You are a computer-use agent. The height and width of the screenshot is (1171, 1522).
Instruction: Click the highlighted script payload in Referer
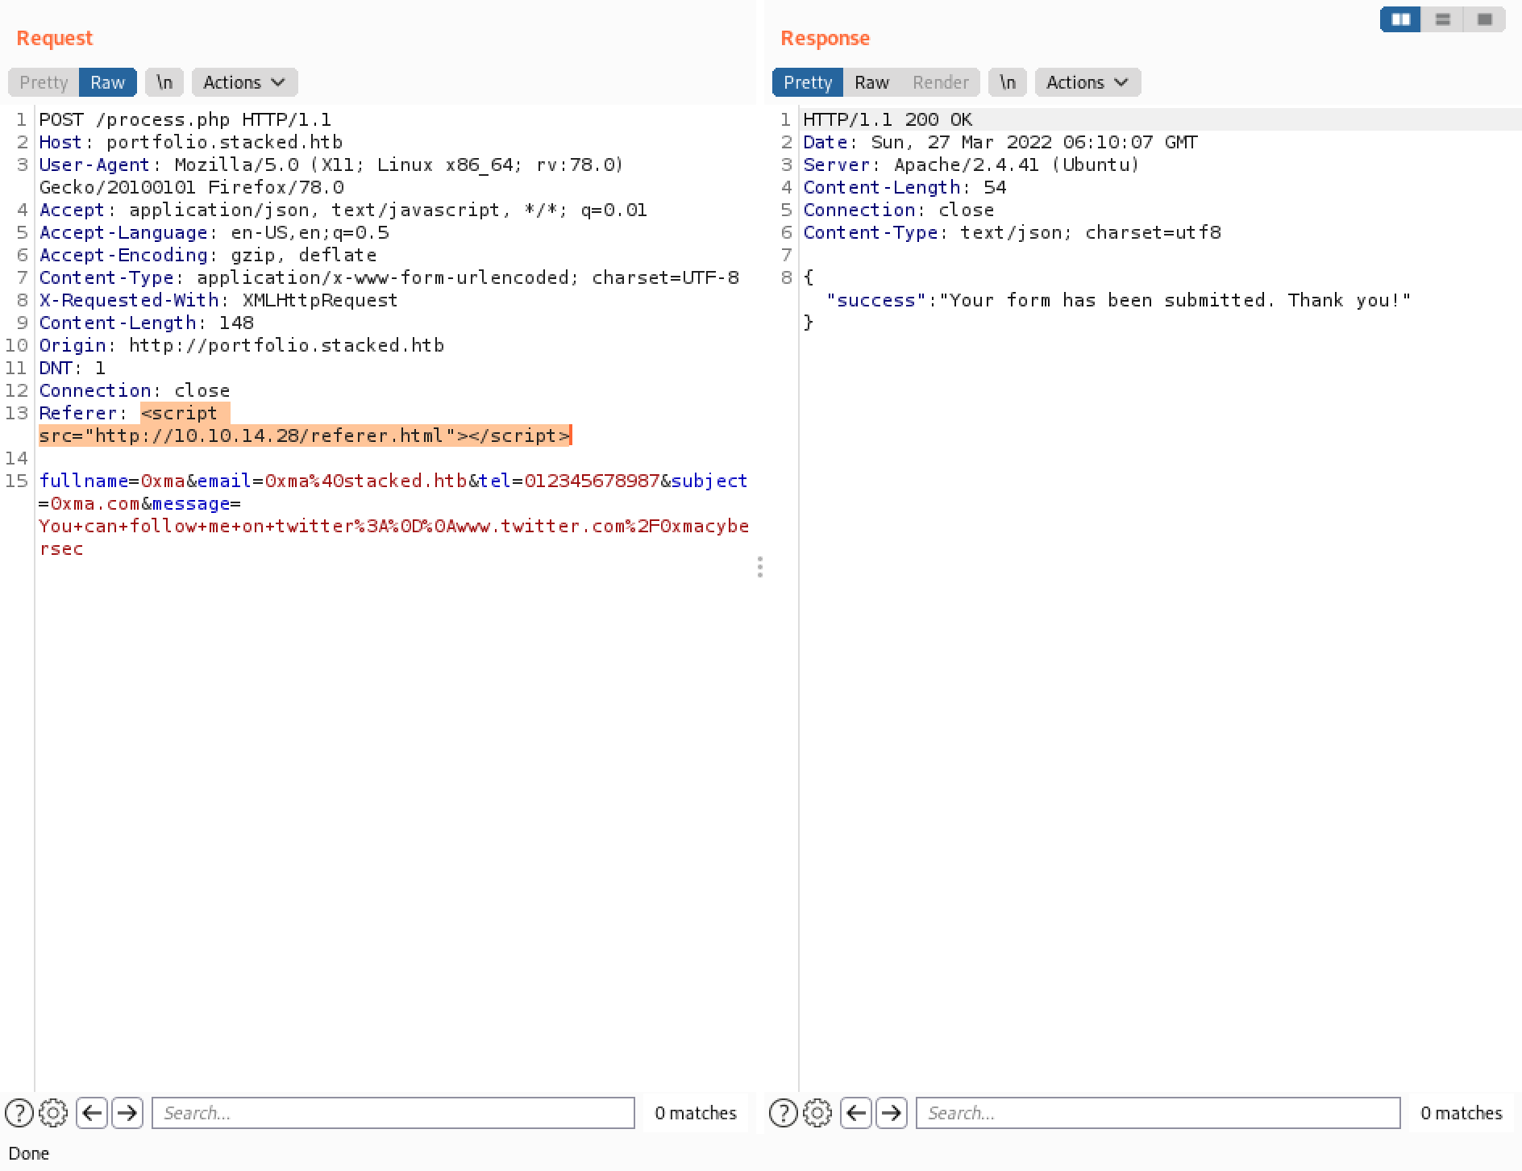coord(305,424)
